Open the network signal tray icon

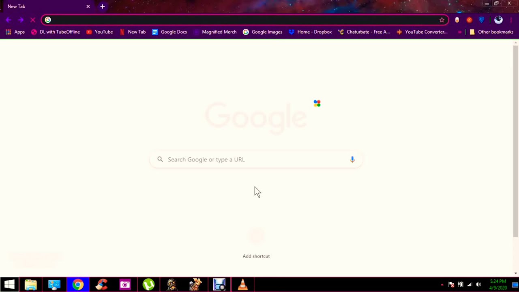470,285
